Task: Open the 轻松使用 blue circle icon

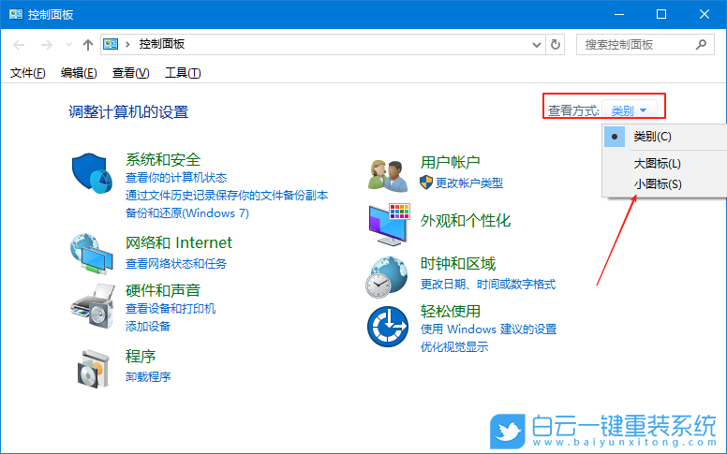Action: [388, 327]
